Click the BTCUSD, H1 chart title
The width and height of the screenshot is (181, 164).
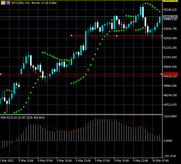pos(34,3)
